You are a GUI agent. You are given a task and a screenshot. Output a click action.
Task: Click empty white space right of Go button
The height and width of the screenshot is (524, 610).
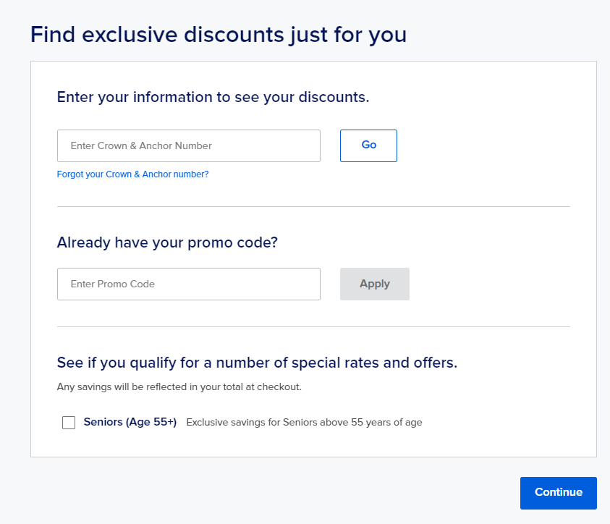pyautogui.click(x=485, y=145)
